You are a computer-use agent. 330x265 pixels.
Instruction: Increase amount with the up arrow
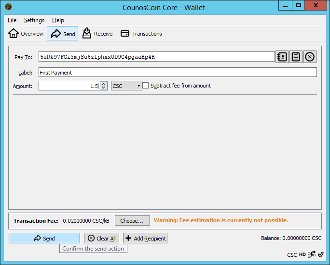(x=104, y=84)
